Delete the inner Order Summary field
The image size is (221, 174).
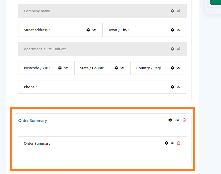pyautogui.click(x=179, y=143)
